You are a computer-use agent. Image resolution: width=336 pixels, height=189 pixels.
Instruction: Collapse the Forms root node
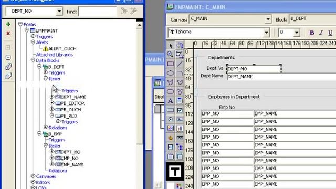20,24
